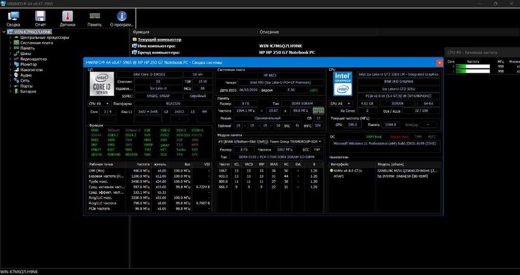Image resolution: width=520 pixels, height=275 pixels.
Task: Open the CPU #0 dropdown
Action: coord(98,104)
